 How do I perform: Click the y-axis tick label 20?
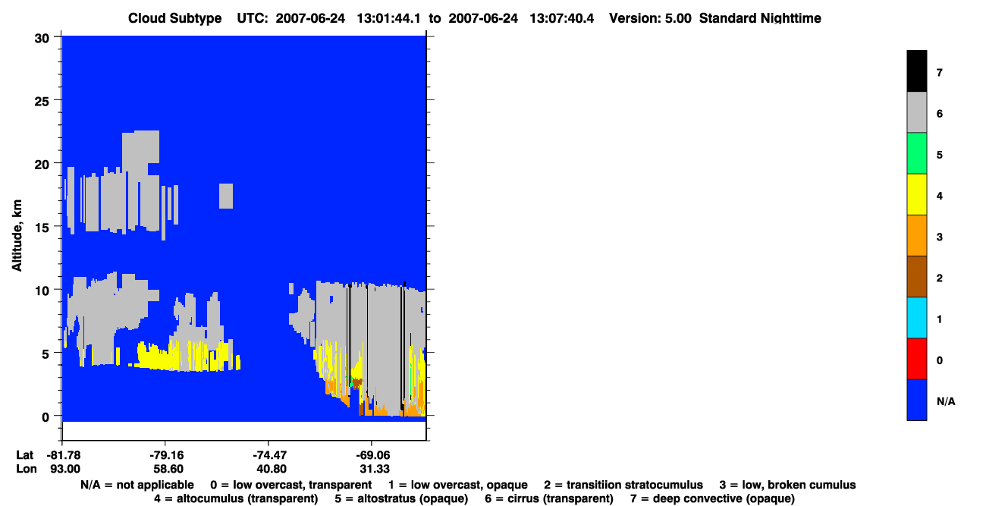[44, 163]
